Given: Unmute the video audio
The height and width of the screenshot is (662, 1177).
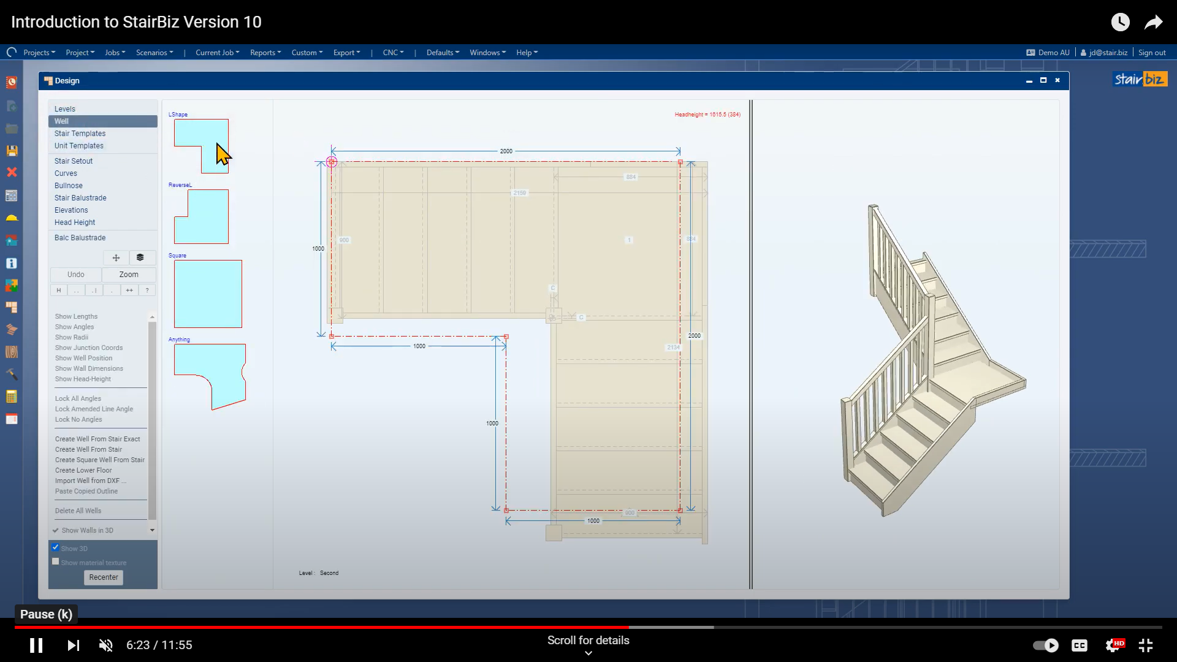Looking at the screenshot, I should point(106,645).
